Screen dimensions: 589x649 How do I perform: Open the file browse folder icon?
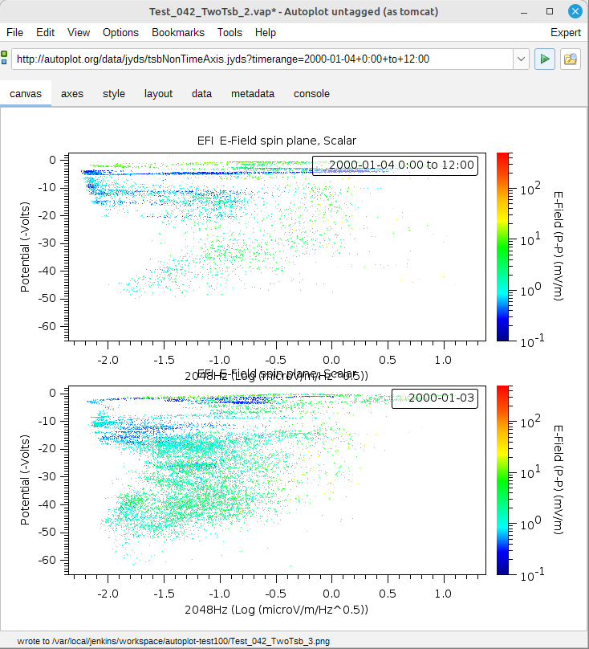pos(571,59)
